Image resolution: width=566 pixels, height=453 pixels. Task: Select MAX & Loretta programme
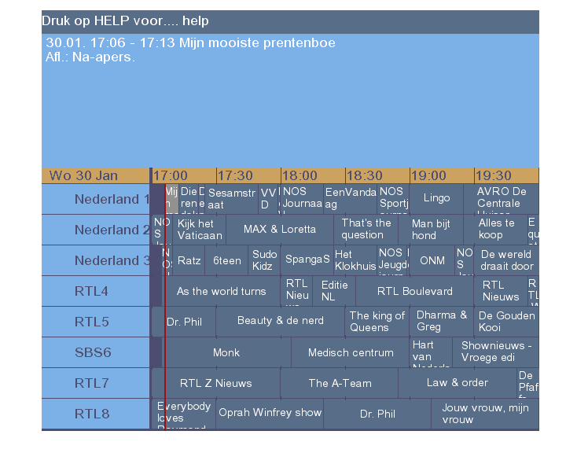[280, 230]
